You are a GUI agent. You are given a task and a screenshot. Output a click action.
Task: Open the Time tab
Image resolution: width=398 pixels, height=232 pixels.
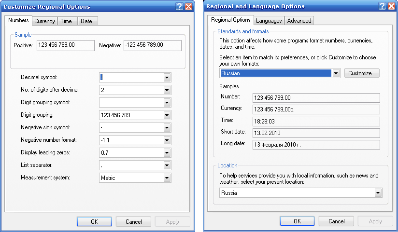point(66,21)
